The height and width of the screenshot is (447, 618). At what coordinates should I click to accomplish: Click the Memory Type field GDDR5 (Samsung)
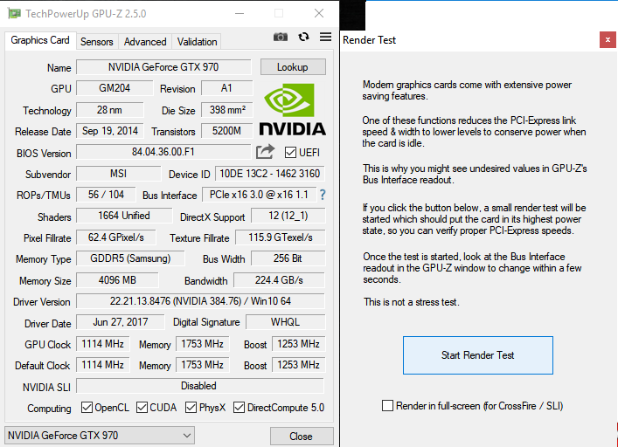[x=130, y=258]
